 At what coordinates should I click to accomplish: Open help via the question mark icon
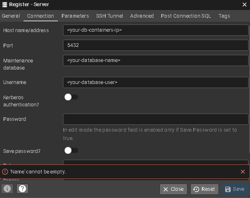coord(22,189)
